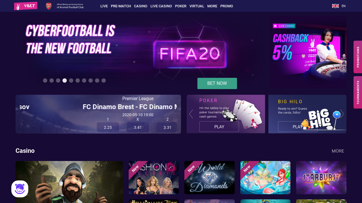Go to the LIVE CASINO menu item
362x203 pixels.
pyautogui.click(x=161, y=6)
